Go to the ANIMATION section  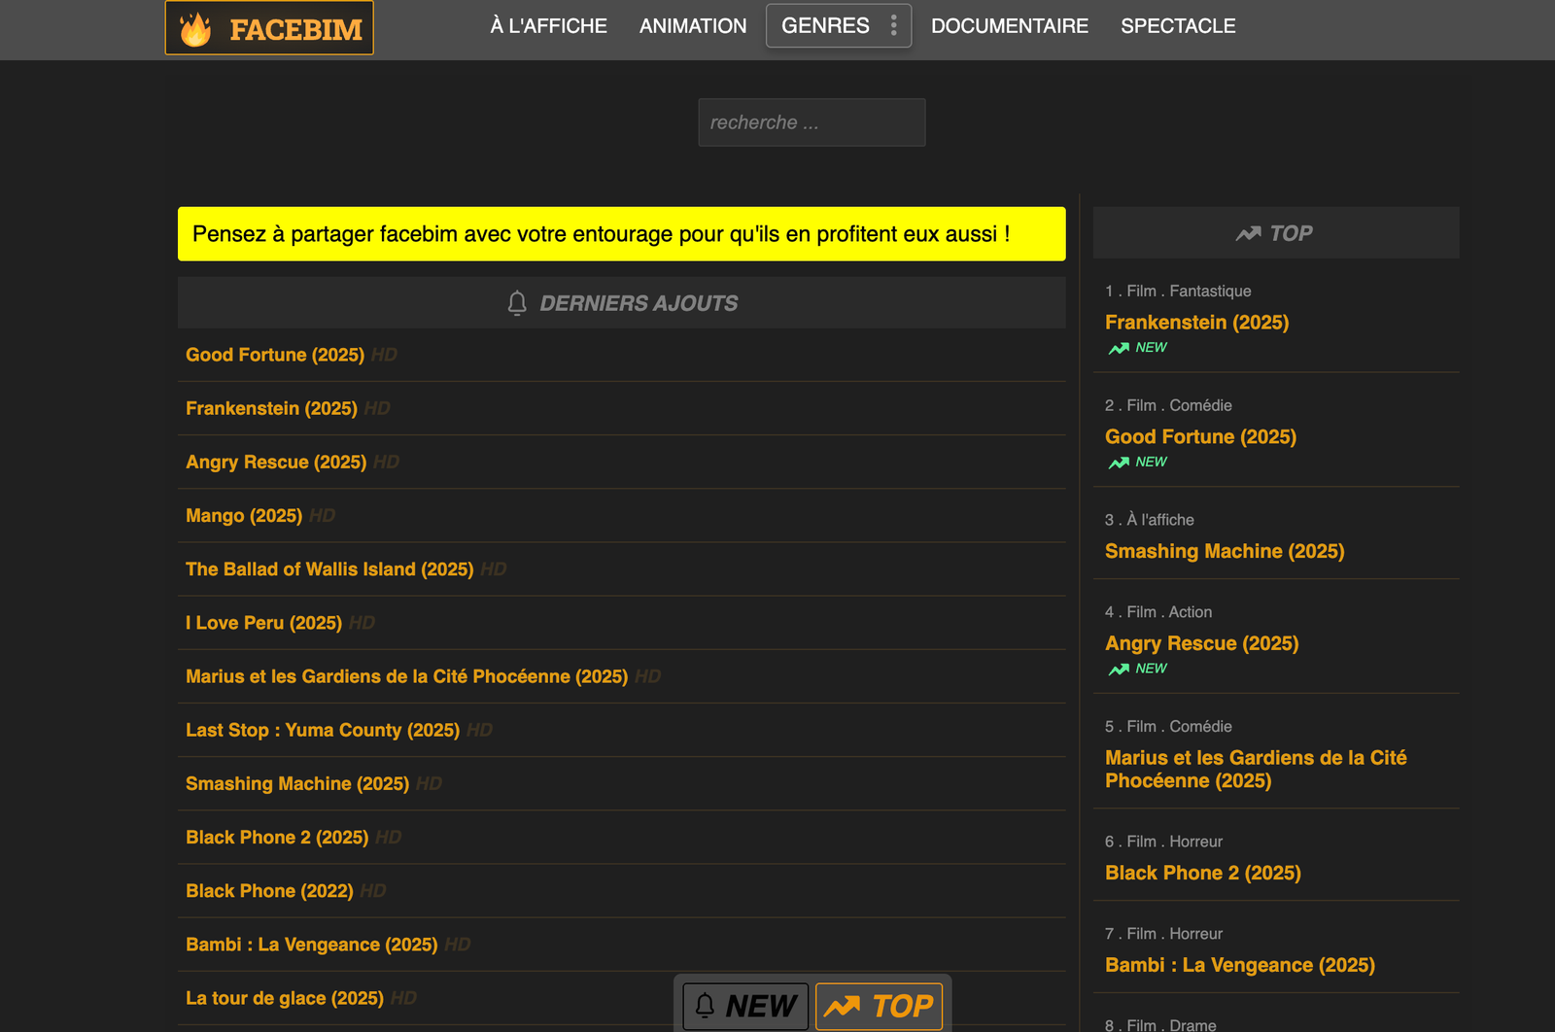coord(693,26)
